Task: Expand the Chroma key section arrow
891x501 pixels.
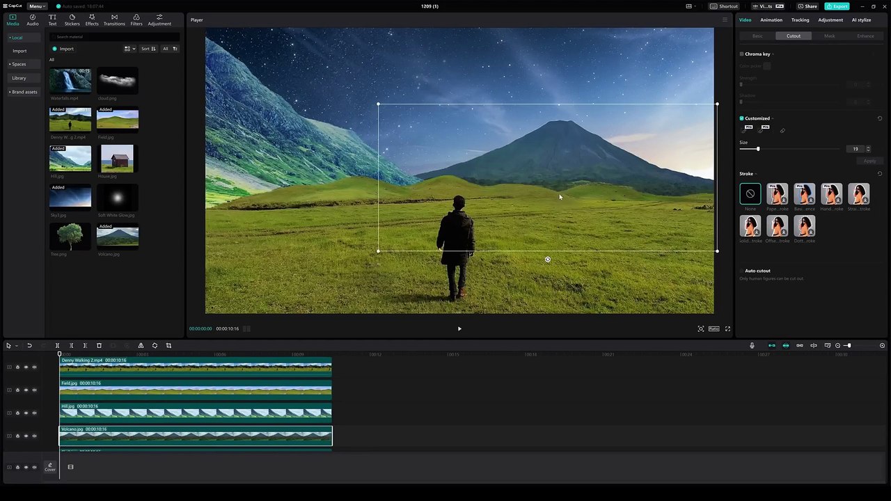Action: point(773,54)
